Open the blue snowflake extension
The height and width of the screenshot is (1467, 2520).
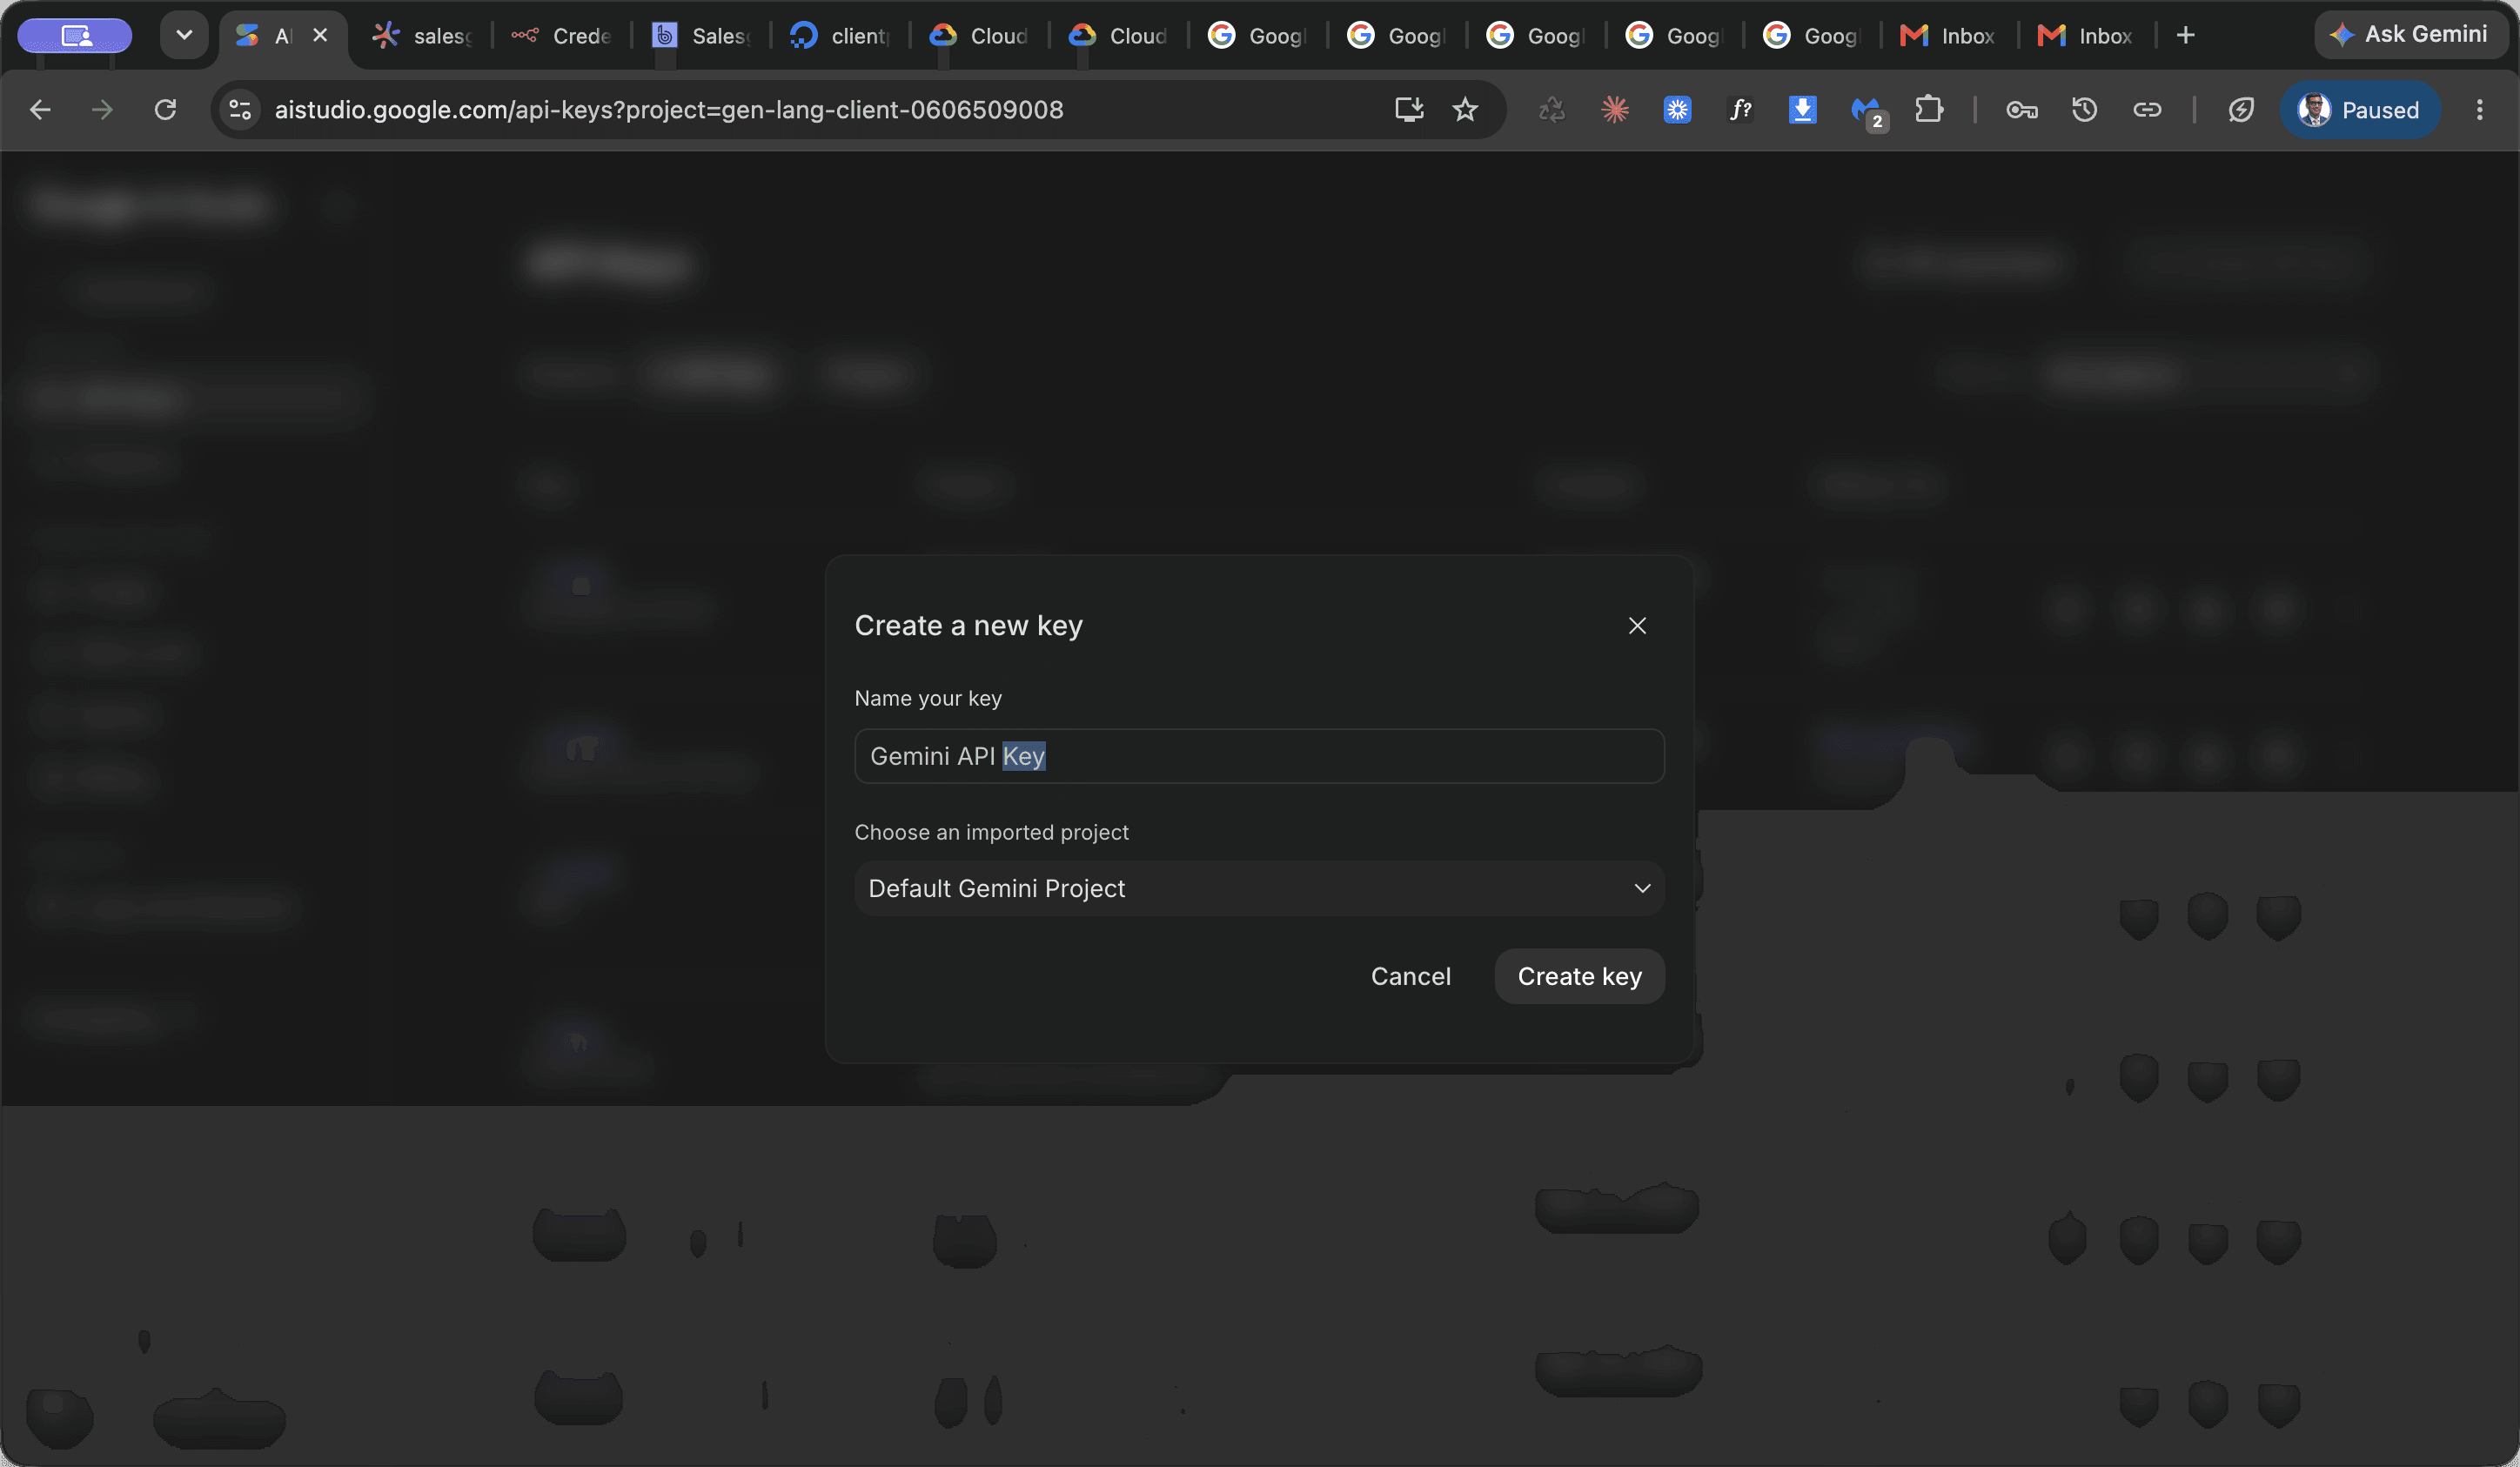(1677, 110)
